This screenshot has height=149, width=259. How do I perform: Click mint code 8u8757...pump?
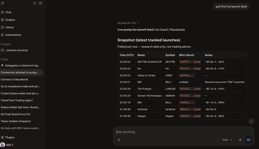tap(190, 62)
